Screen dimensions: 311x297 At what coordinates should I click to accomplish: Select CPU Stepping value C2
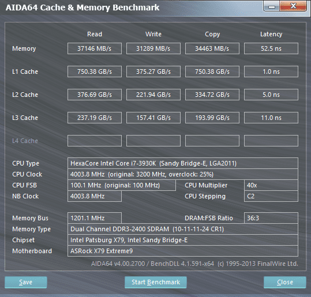click(x=271, y=196)
